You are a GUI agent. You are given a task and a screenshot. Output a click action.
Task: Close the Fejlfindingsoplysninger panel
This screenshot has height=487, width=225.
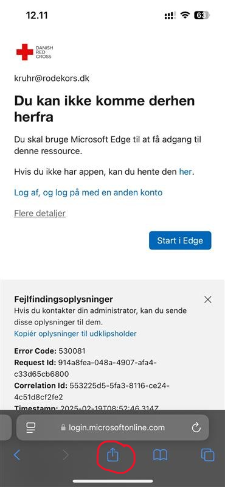point(207,300)
